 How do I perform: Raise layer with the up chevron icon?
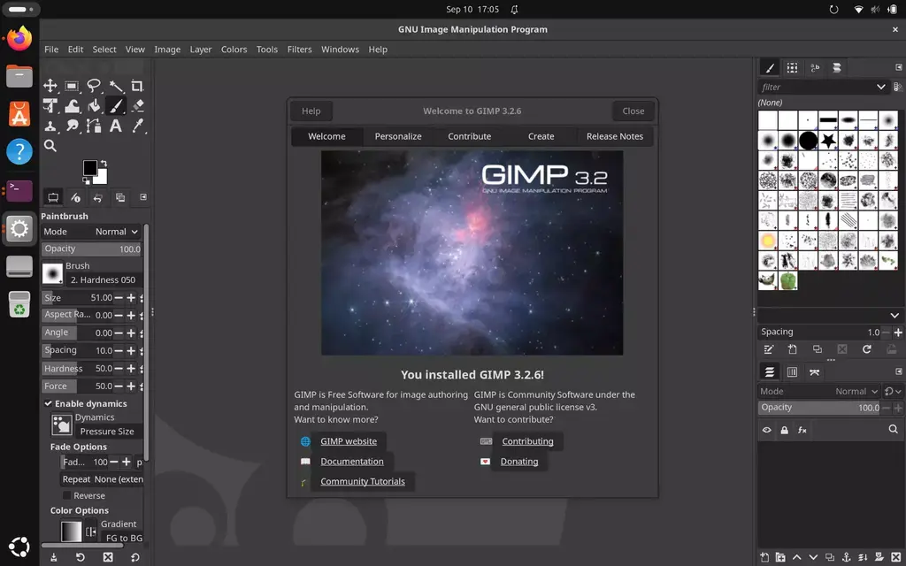pyautogui.click(x=797, y=557)
